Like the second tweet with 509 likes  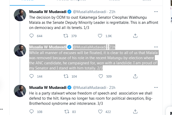pos(100,76)
